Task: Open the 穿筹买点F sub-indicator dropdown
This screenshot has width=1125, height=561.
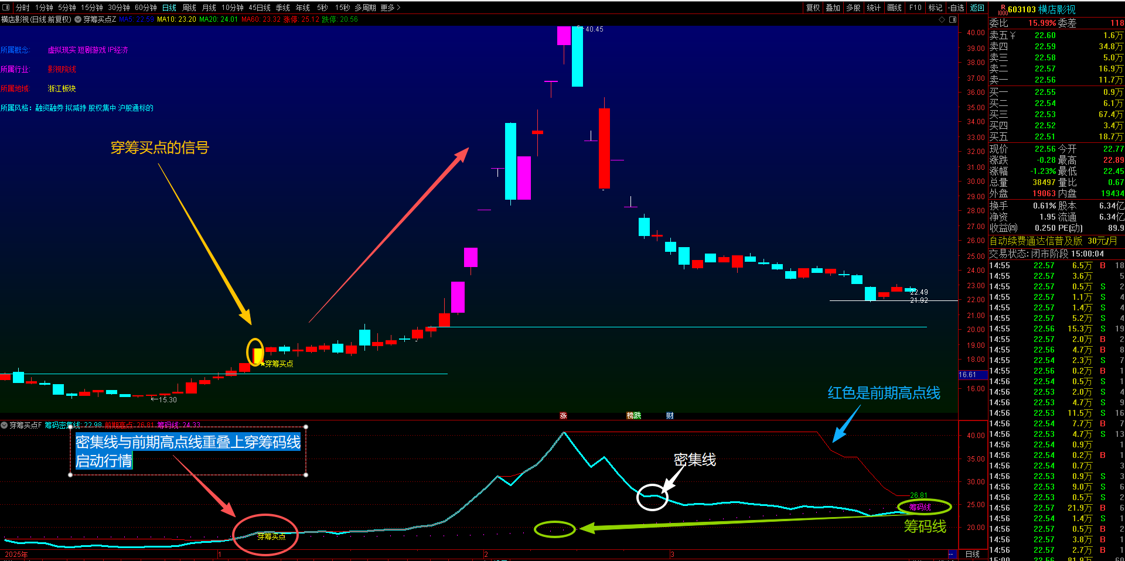Action: coord(4,425)
